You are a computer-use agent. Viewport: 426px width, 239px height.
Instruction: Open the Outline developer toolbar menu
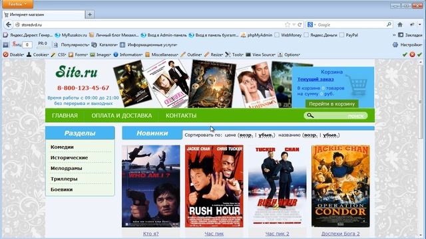click(191, 54)
